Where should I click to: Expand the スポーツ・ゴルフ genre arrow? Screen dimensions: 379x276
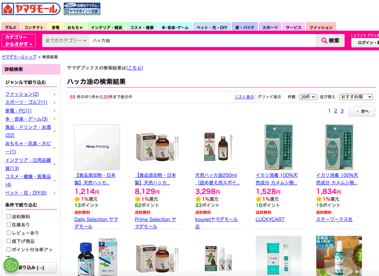coord(55,102)
